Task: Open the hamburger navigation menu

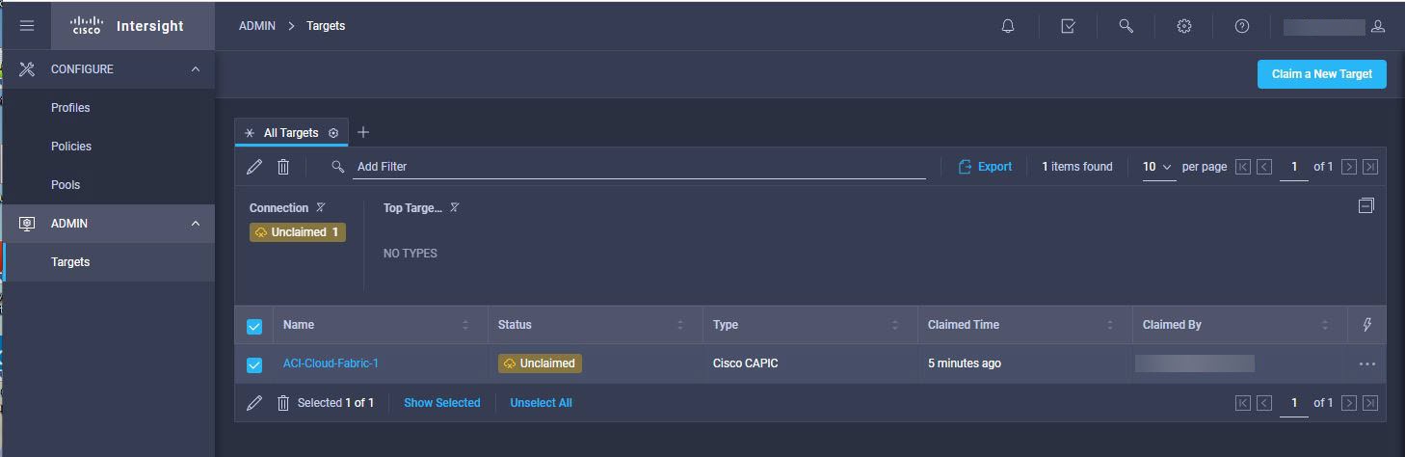Action: point(27,26)
